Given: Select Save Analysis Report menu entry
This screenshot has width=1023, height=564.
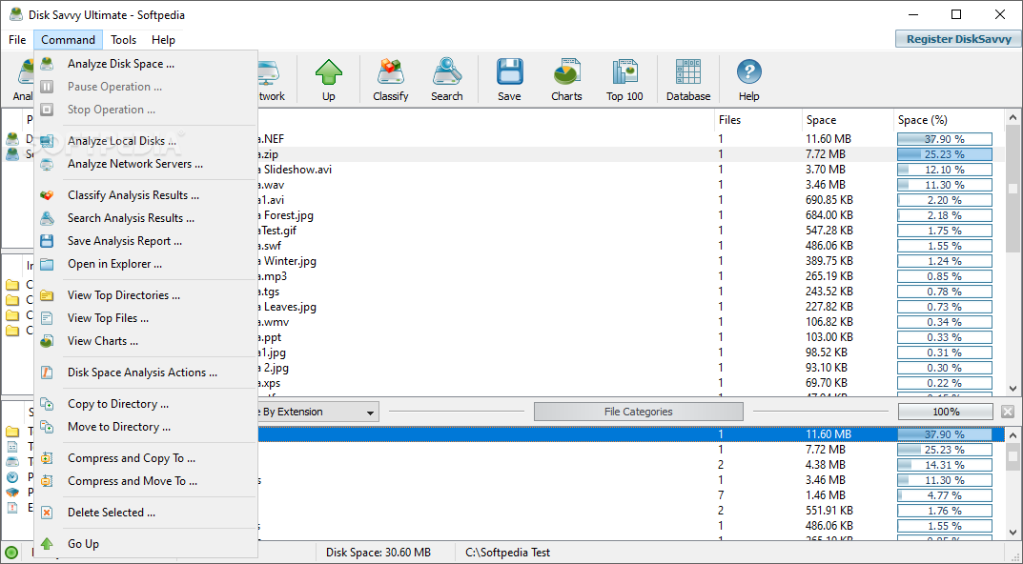Looking at the screenshot, I should pyautogui.click(x=146, y=241).
